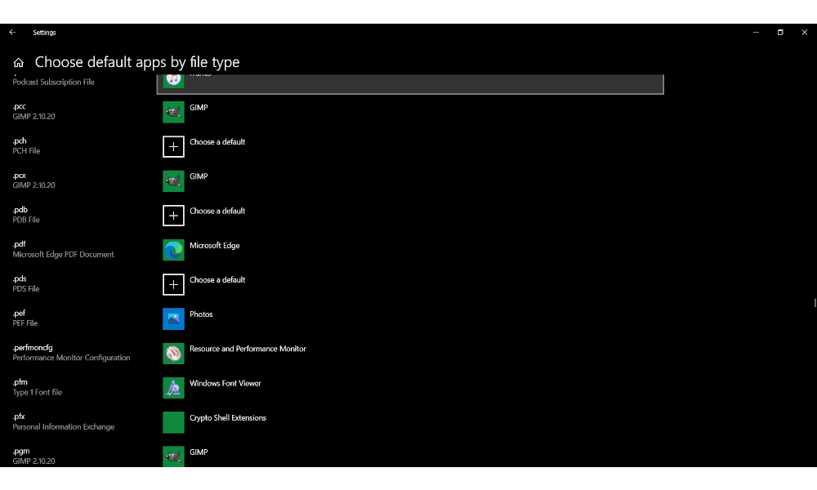Select the .pch PCH File label
817x490 pixels.
tap(26, 146)
